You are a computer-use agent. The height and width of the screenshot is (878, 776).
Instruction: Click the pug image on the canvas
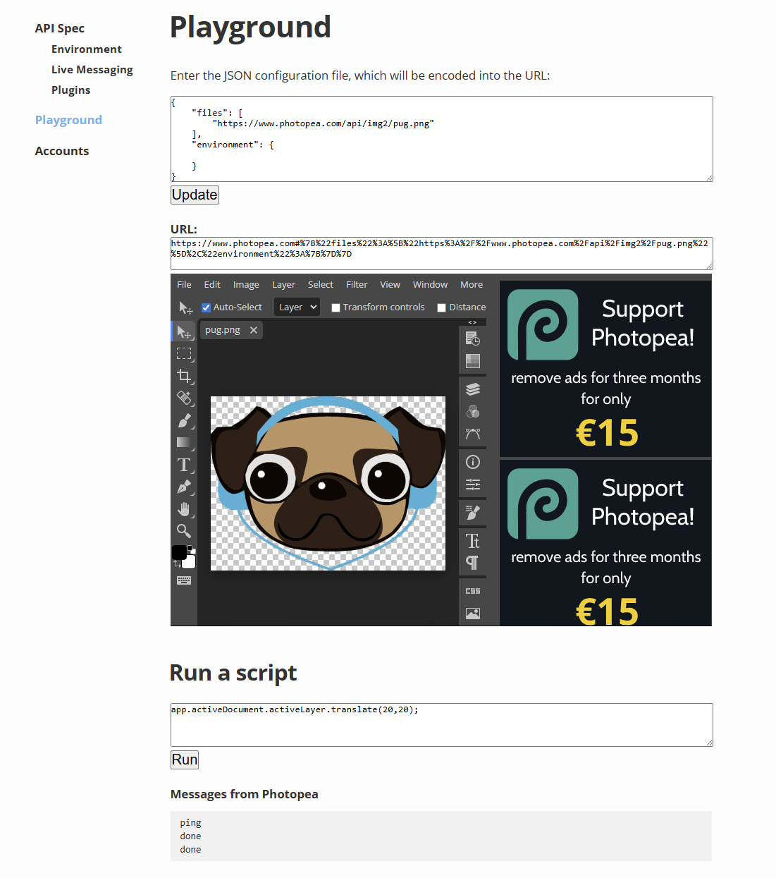click(328, 483)
